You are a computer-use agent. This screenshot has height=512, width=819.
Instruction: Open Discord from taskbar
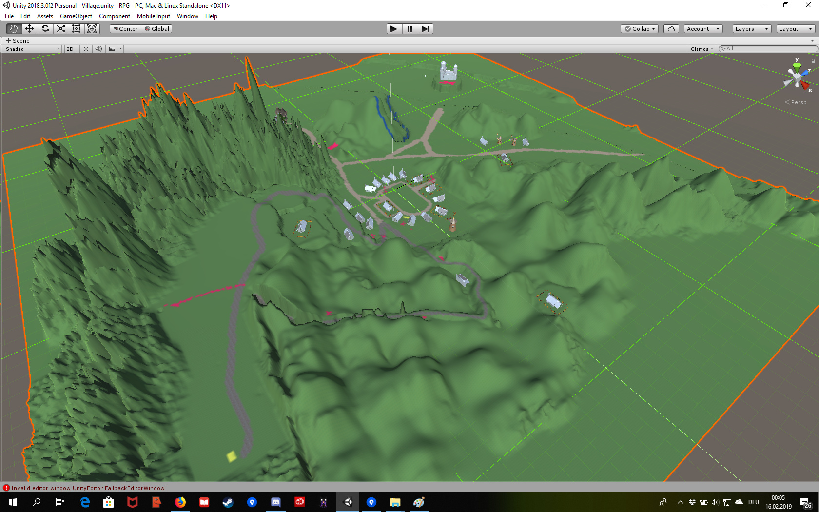276,502
